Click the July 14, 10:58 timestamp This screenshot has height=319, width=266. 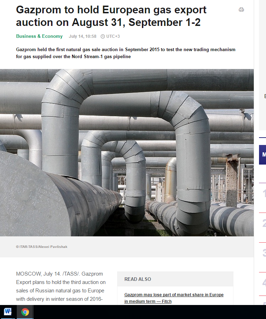(x=82, y=36)
